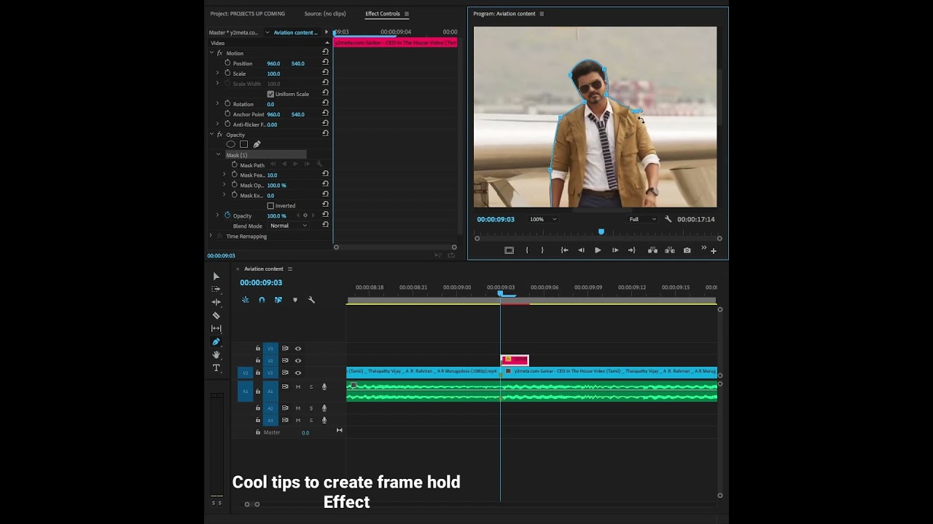Select pink clip on V2 track

pyautogui.click(x=515, y=360)
